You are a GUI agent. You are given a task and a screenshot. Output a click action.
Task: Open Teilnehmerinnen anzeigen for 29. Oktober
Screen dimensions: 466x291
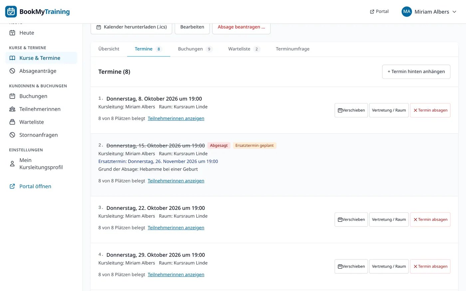tap(176, 275)
